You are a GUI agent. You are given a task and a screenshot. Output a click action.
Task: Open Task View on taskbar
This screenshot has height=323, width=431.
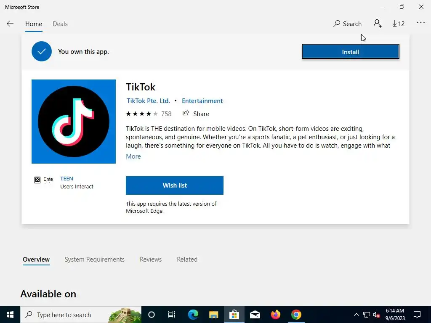pyautogui.click(x=172, y=315)
